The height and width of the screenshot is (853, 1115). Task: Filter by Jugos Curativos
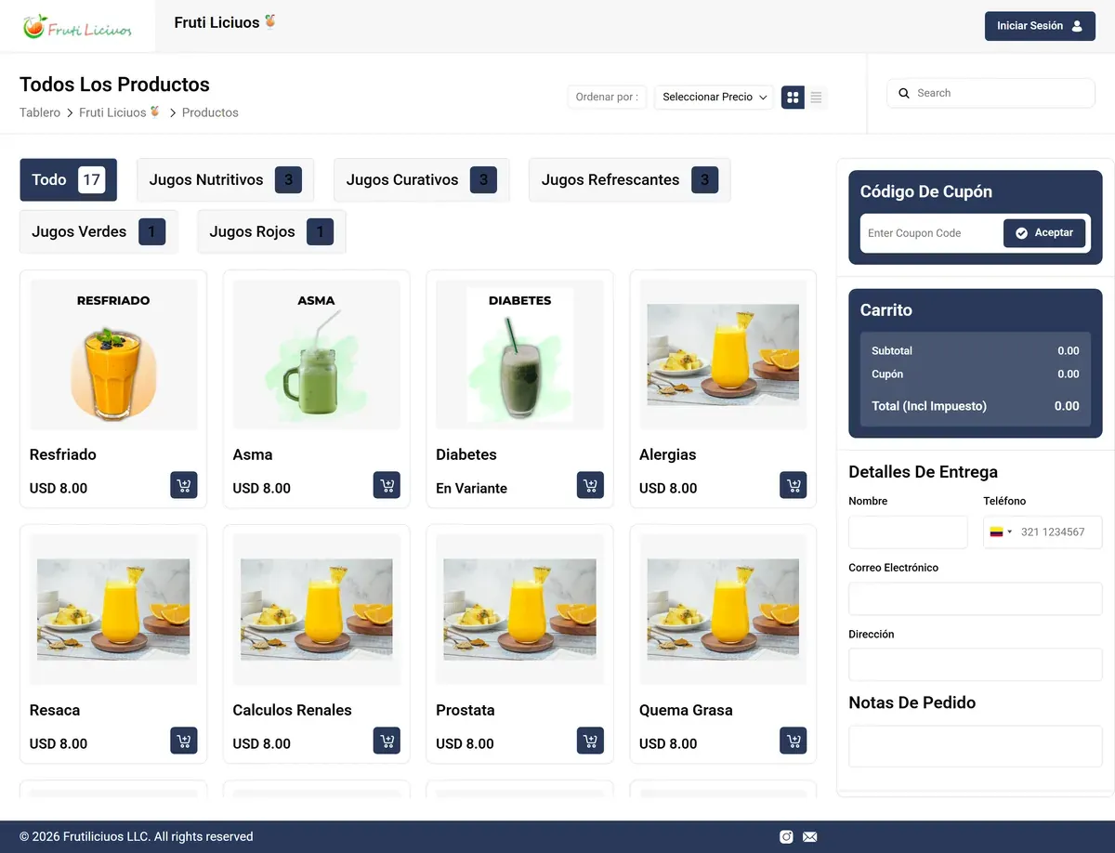[x=422, y=179]
